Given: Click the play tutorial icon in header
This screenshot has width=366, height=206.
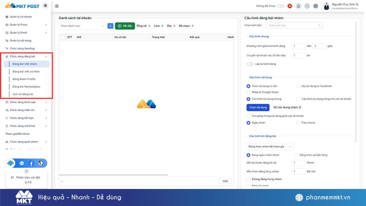Looking at the screenshot, I should (x=307, y=6).
